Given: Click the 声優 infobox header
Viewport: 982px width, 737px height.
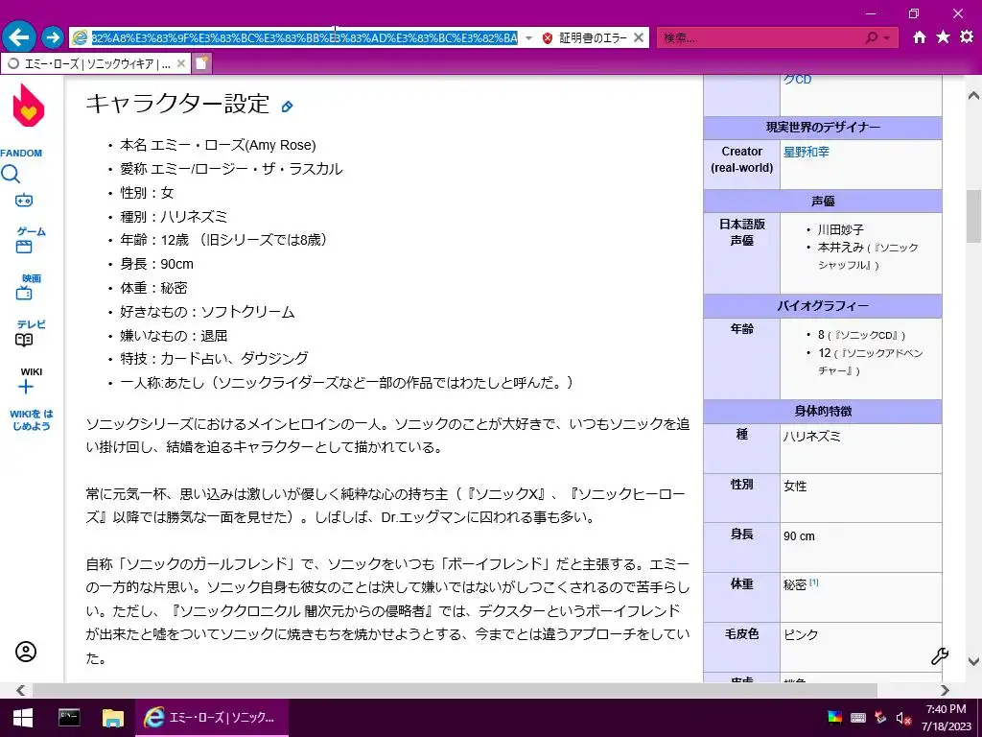Looking at the screenshot, I should tap(822, 202).
